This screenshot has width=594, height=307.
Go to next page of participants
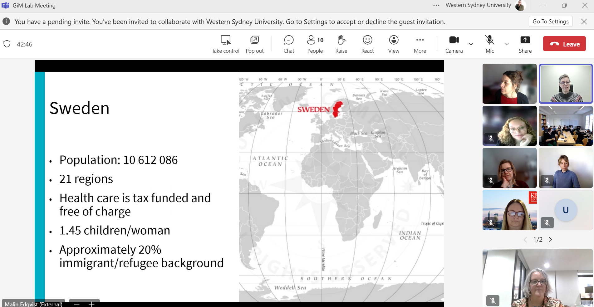[550, 240]
